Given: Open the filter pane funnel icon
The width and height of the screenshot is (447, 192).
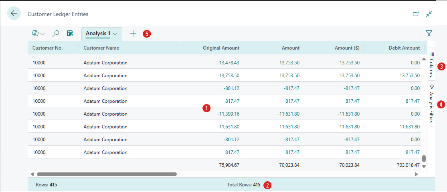Looking at the screenshot, I should (429, 34).
